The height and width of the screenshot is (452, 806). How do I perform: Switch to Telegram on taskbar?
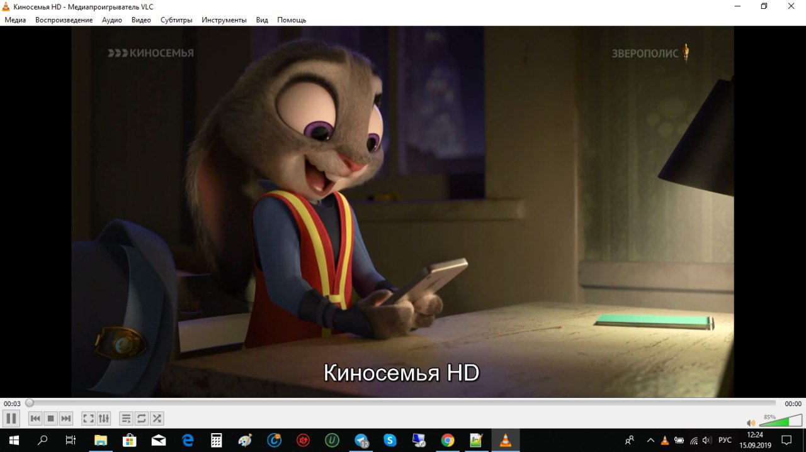[361, 440]
